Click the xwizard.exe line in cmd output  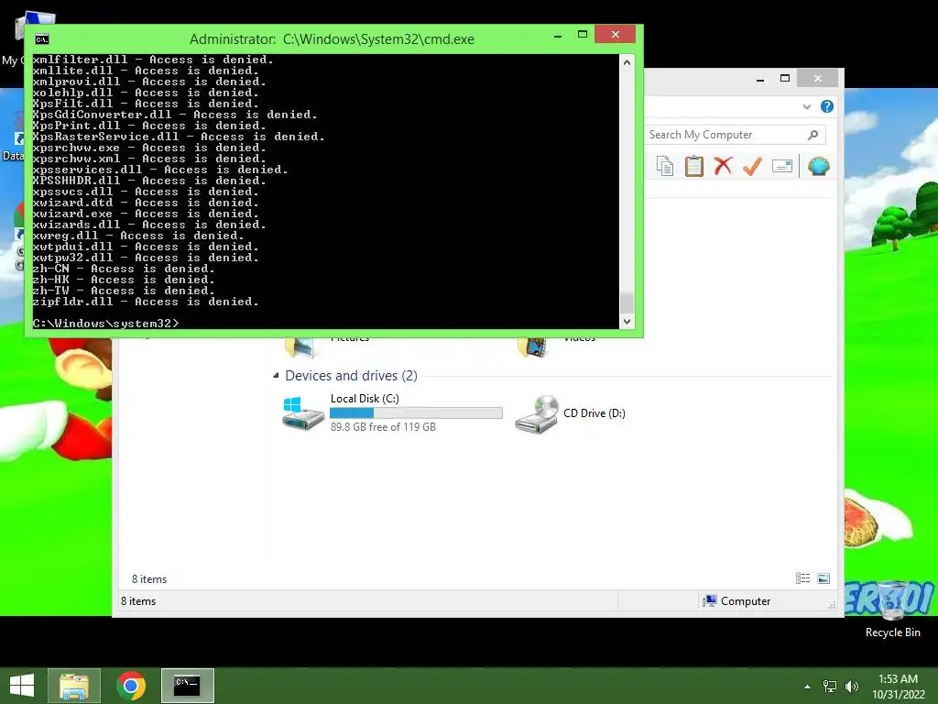tap(146, 214)
